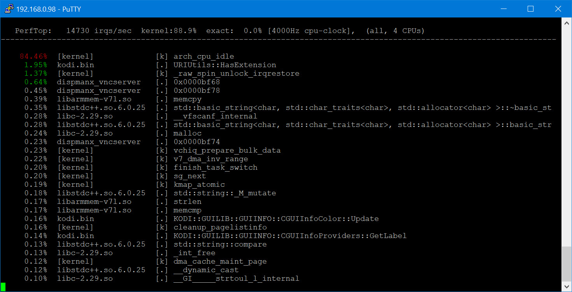The image size is (572, 292).
Task: Select the vchiq_prepare_bulk_data kernel line
Action: coord(227,150)
